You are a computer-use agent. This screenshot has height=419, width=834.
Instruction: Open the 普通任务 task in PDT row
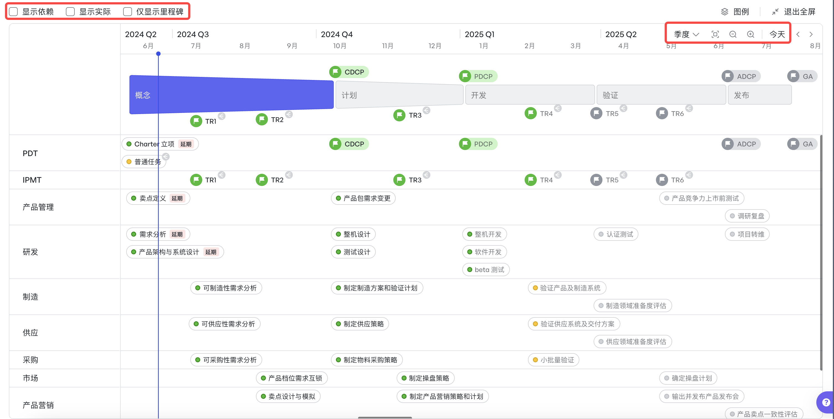click(x=144, y=162)
